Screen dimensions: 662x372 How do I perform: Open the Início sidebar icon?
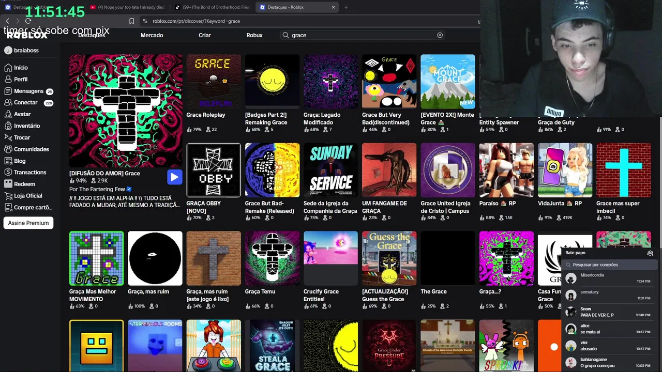click(x=8, y=68)
